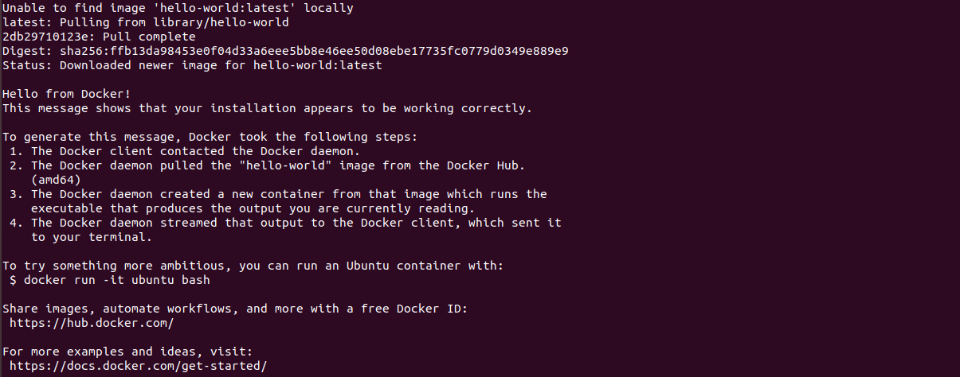Click the 'For more examples and ideas, visit:' line
This screenshot has width=960, height=377.
tap(127, 352)
